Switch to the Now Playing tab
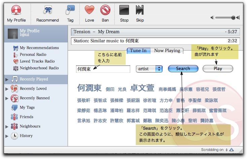Screen dimensions: 247x159 167,51
